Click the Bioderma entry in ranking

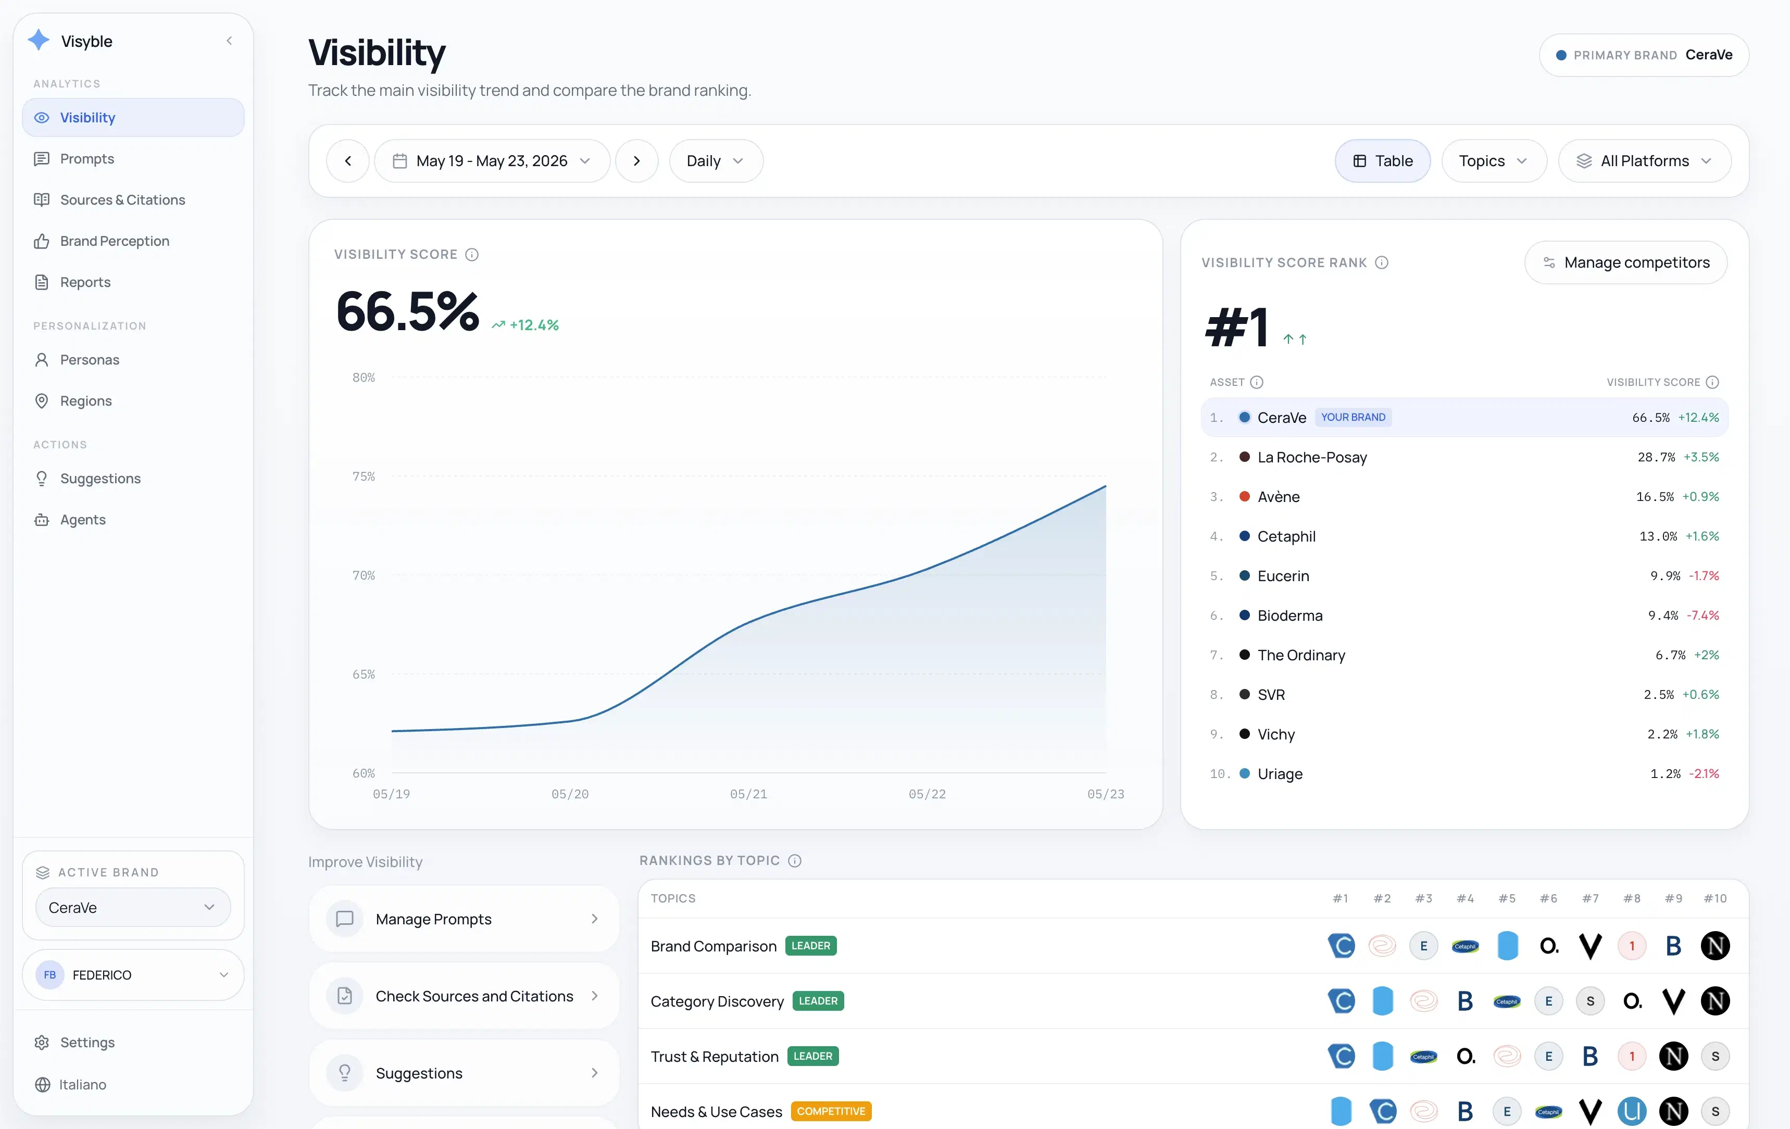coord(1464,616)
